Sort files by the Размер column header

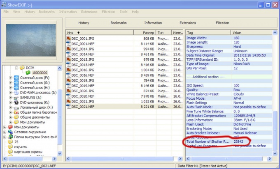click(145, 32)
